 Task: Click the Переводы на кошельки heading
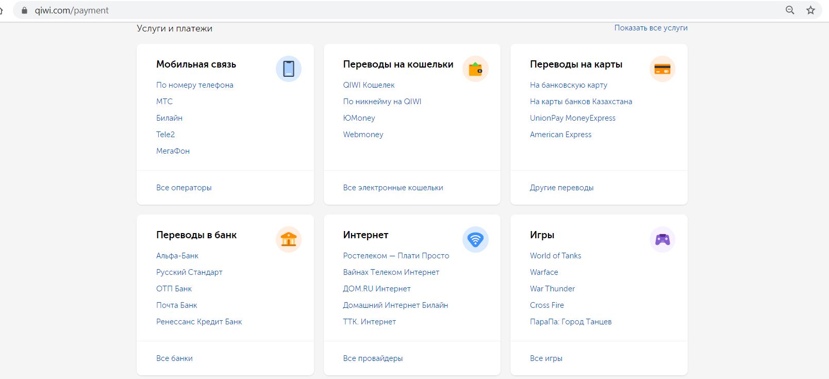click(x=398, y=64)
